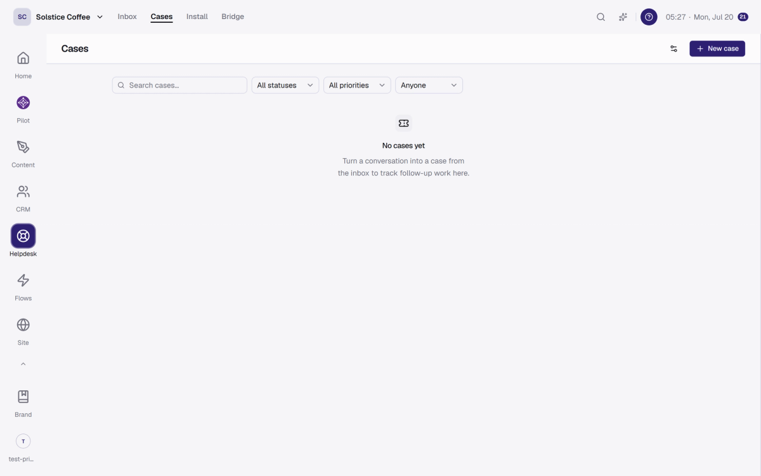Screen dimensions: 761x476
Task: Open the Flows lightning icon
Action: point(23,281)
